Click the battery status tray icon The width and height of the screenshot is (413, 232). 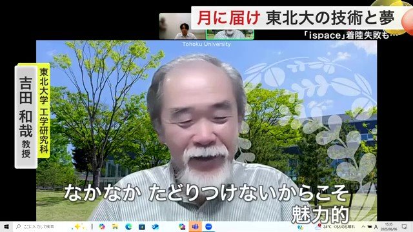(370, 226)
